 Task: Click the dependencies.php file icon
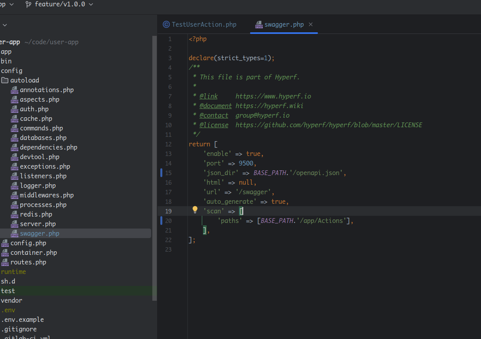15,148
